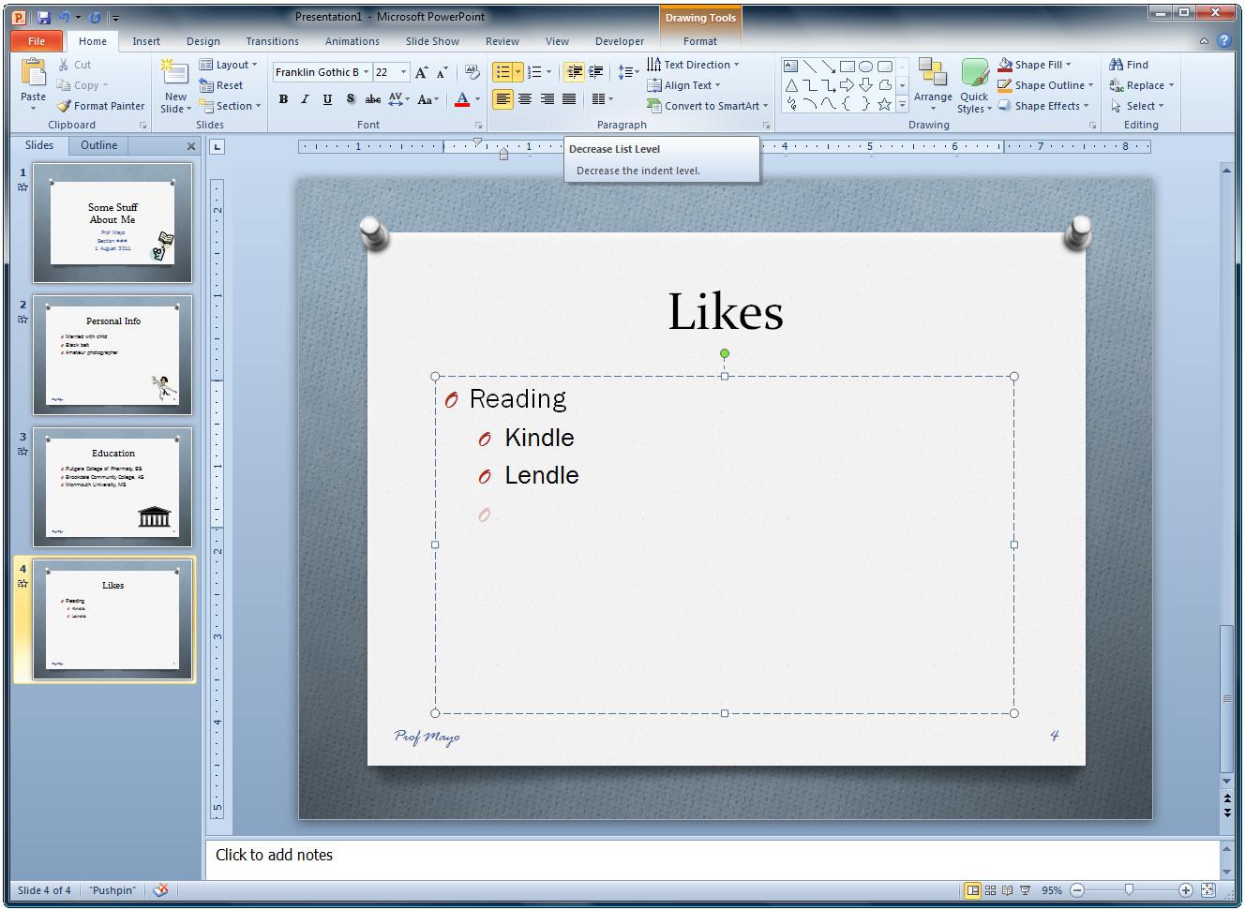Image resolution: width=1245 pixels, height=910 pixels.
Task: Open the Line Spacing dropdown
Action: click(626, 72)
